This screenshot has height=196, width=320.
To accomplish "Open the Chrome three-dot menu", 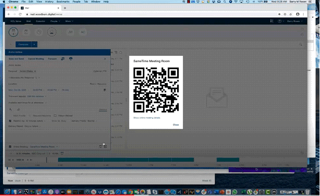I will click(303, 14).
